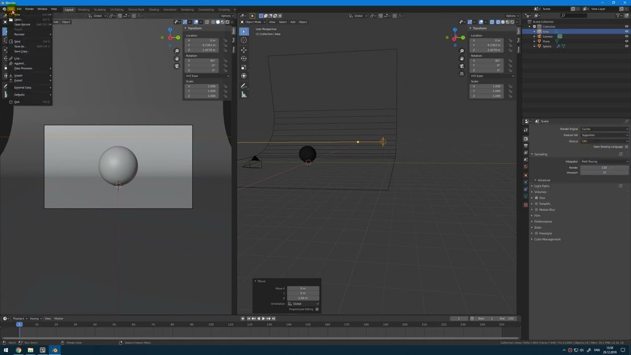Open Chrome from Windows taskbar
The width and height of the screenshot is (631, 355).
coord(18,350)
